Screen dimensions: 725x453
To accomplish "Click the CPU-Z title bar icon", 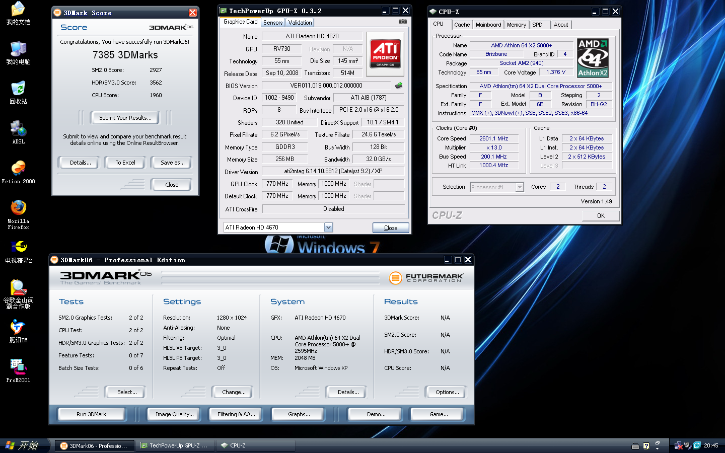I will coord(432,12).
